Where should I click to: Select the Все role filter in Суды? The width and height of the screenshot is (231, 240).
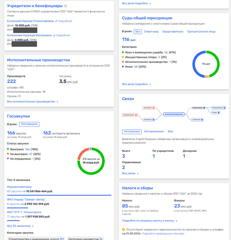138,31
